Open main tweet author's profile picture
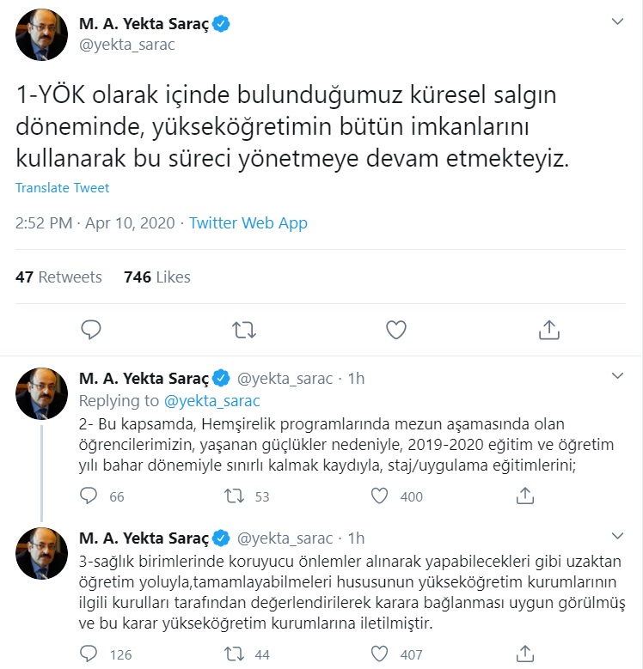 pos(41,34)
